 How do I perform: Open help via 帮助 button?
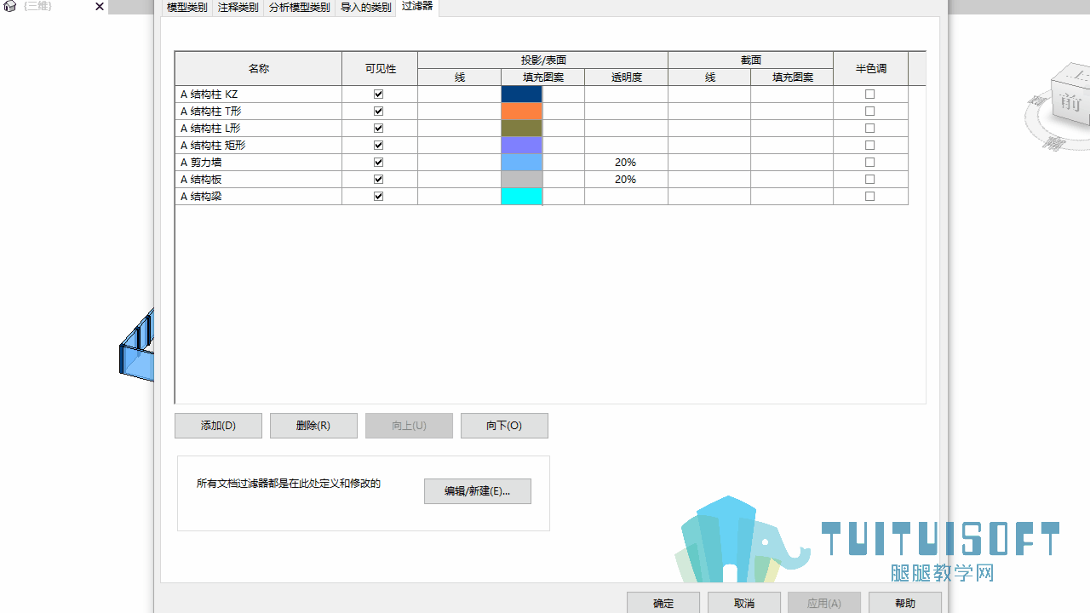point(905,603)
